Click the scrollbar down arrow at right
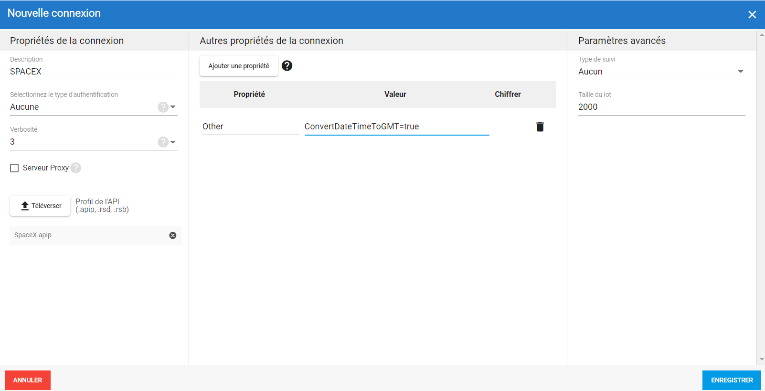 [x=761, y=359]
